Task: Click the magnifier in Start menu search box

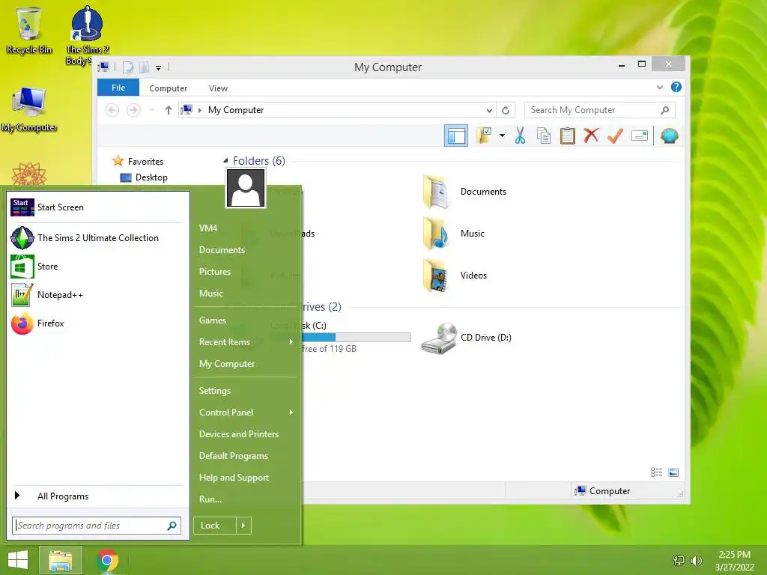Action: pos(172,526)
